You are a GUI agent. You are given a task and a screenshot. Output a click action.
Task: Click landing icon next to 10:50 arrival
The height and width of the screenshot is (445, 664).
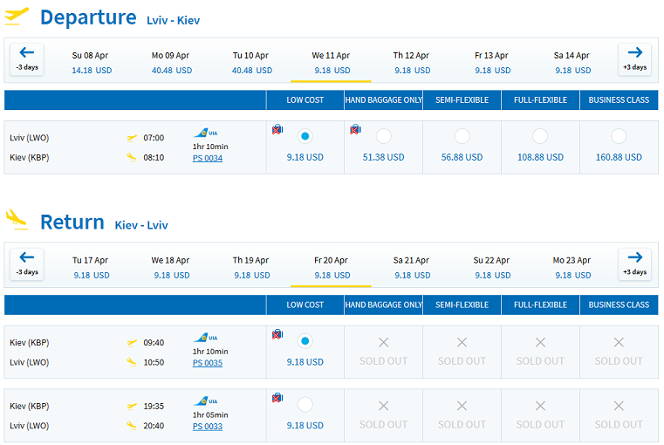(132, 362)
